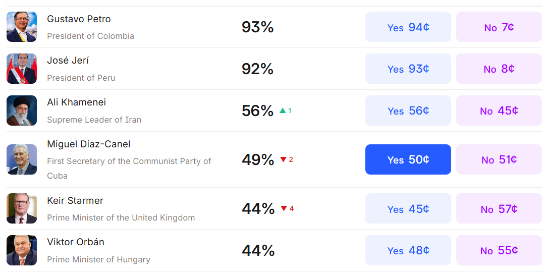This screenshot has height=275, width=549.
Task: Choose No 8¢ for José Jerí
Action: coord(499,69)
